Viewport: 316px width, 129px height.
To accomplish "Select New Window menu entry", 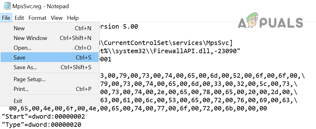I will pos(30,38).
